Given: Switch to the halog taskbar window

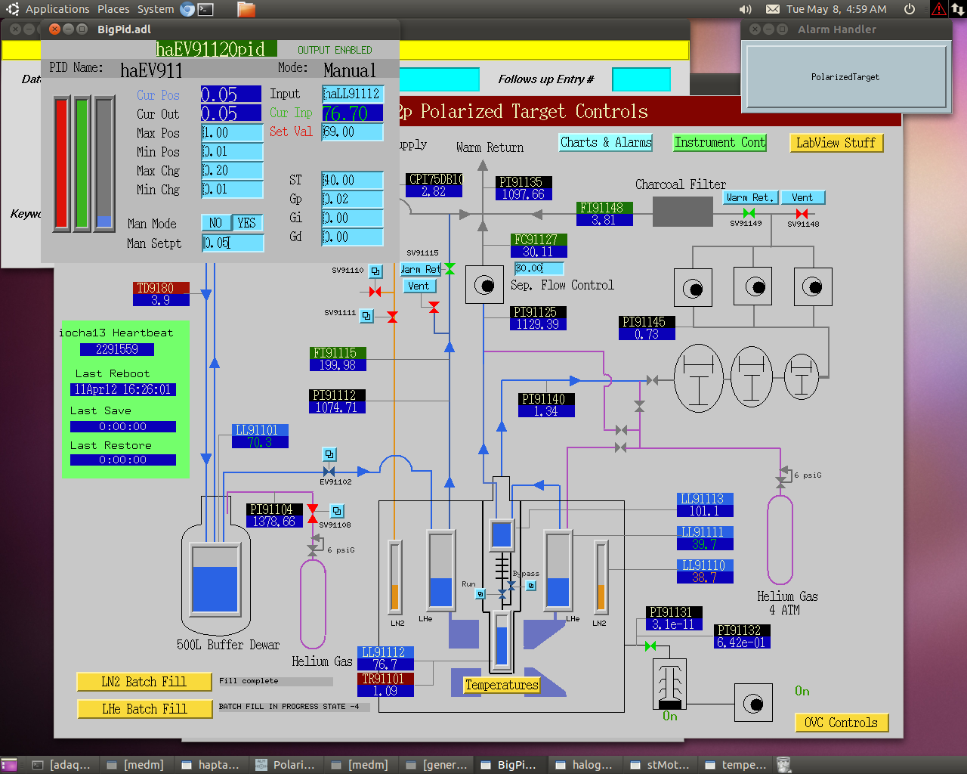Looking at the screenshot, I should point(584,765).
